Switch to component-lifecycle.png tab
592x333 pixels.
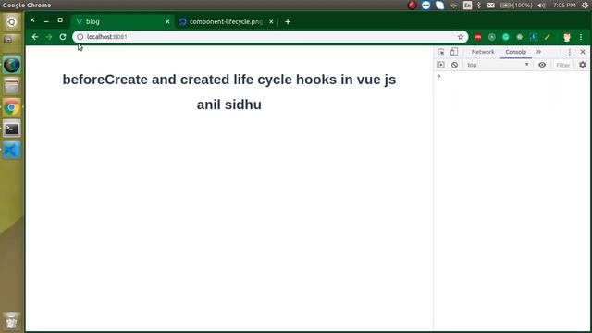tap(226, 21)
